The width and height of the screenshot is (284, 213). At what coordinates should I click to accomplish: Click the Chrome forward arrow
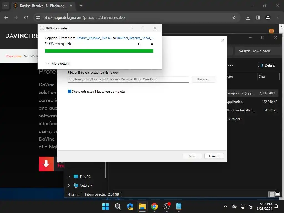(16, 17)
